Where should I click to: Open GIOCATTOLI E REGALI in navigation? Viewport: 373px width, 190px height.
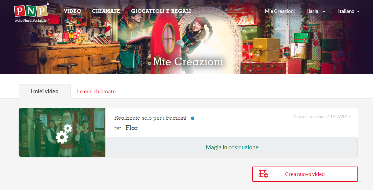pyautogui.click(x=161, y=11)
